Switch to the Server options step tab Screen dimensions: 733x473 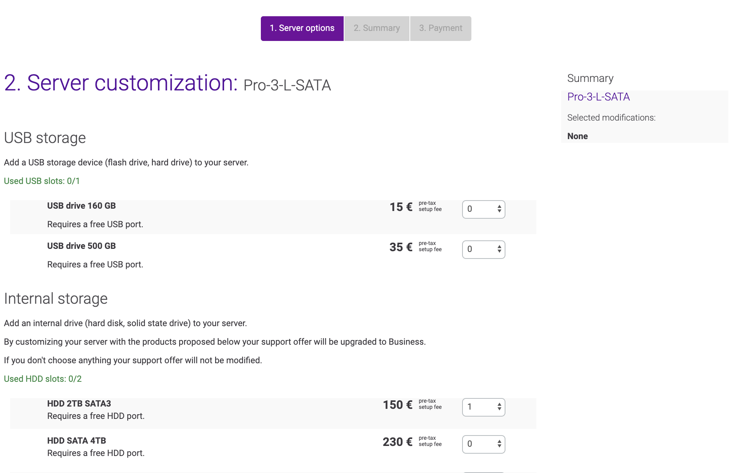tap(302, 28)
